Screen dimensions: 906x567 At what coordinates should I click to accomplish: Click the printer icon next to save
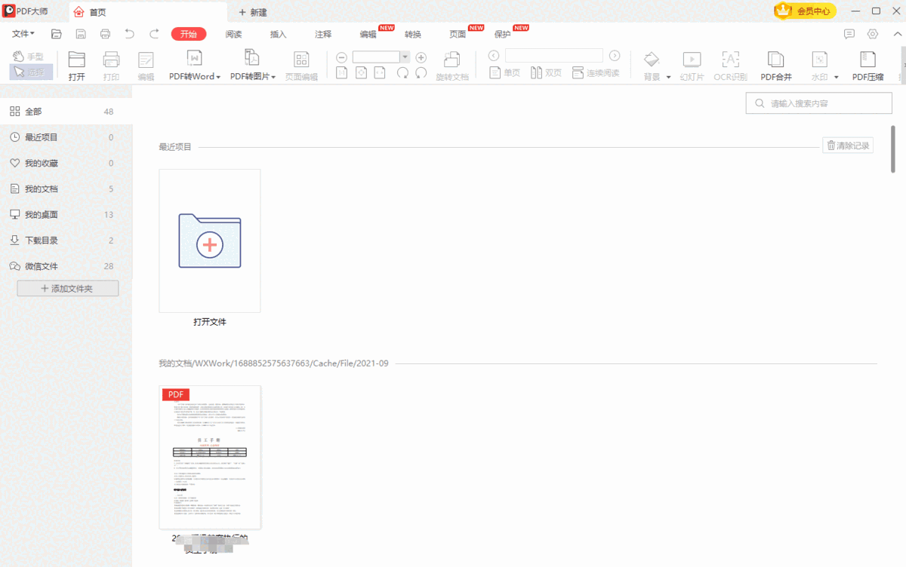(x=105, y=34)
